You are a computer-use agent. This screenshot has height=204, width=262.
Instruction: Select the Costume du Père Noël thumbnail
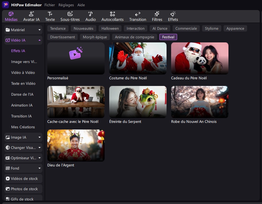[138, 58]
